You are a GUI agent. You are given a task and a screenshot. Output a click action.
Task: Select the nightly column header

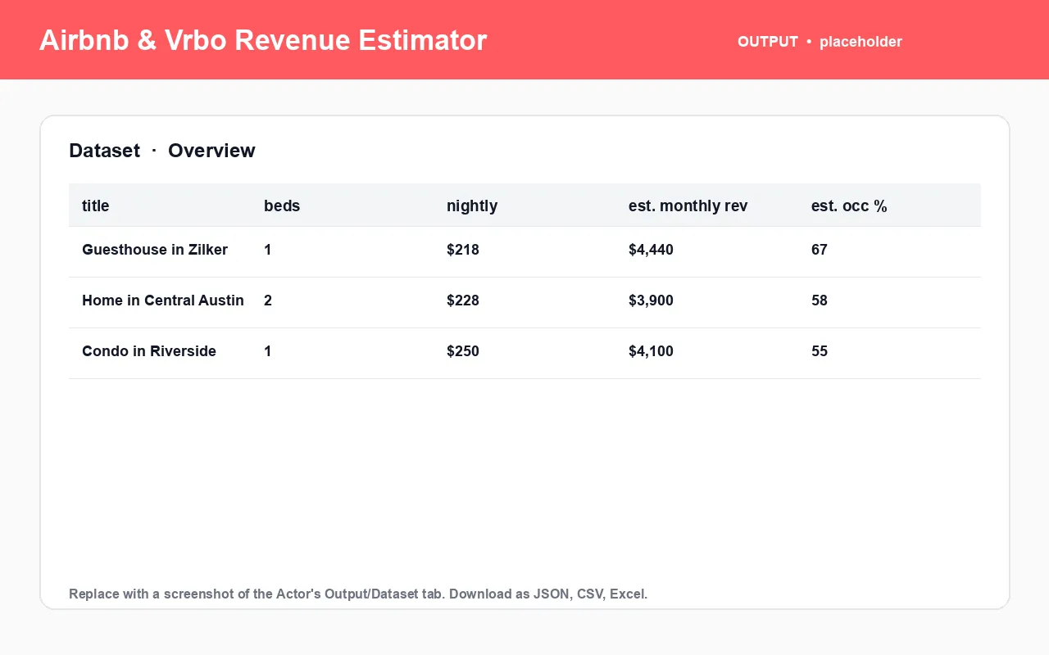[x=472, y=206]
